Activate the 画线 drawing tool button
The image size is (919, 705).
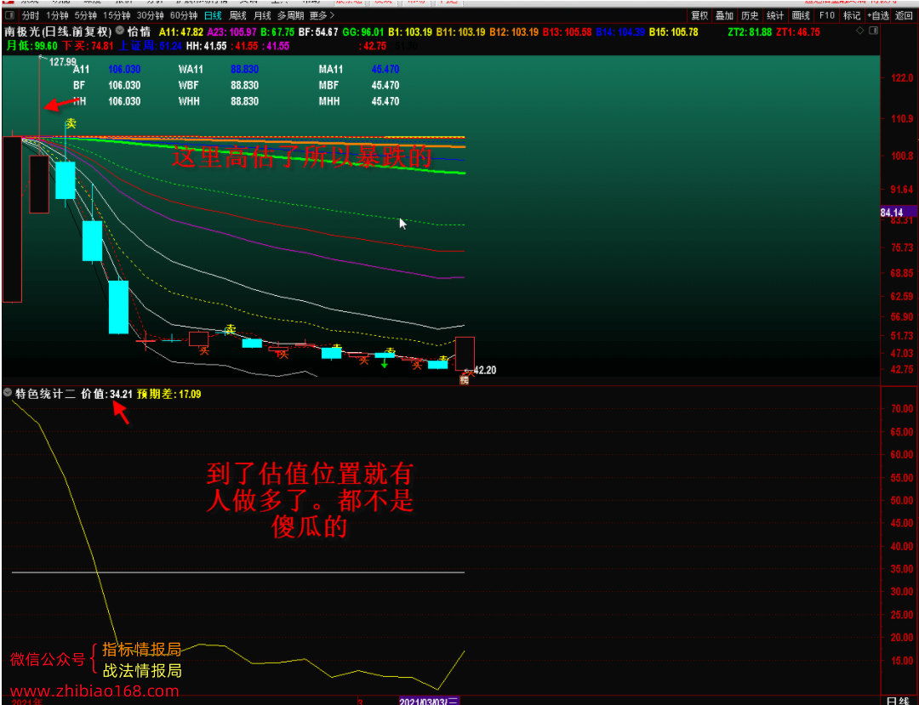pos(801,16)
